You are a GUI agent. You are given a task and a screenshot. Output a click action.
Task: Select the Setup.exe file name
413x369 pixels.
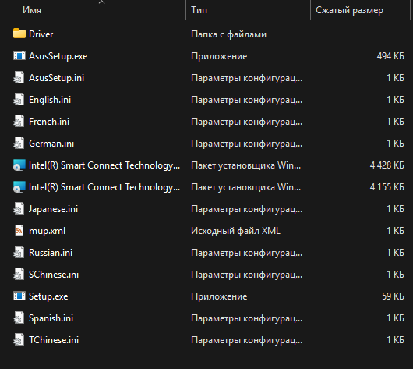pyautogui.click(x=48, y=296)
